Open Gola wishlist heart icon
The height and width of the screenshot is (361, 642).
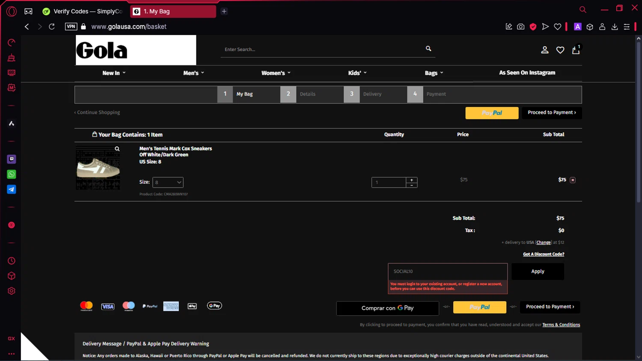pos(560,50)
